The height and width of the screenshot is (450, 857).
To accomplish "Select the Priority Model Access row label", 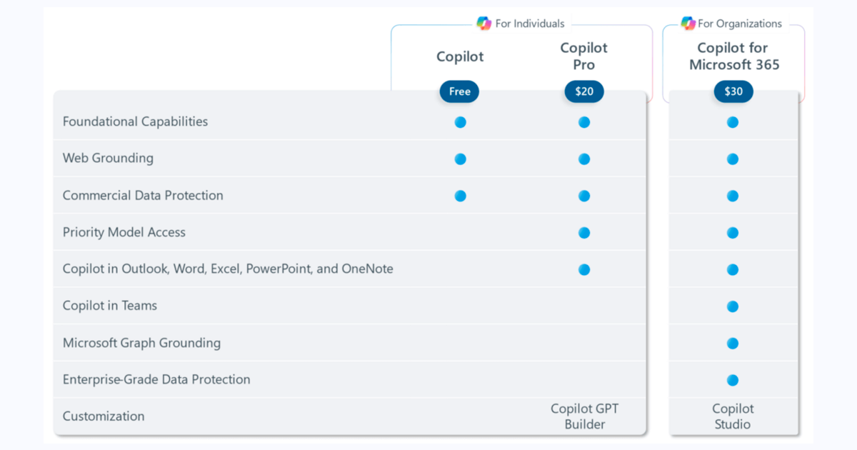I will click(124, 232).
